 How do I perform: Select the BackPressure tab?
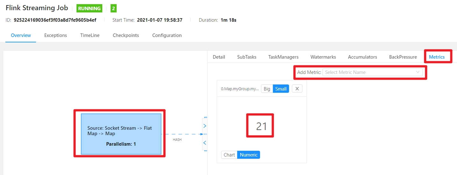403,57
